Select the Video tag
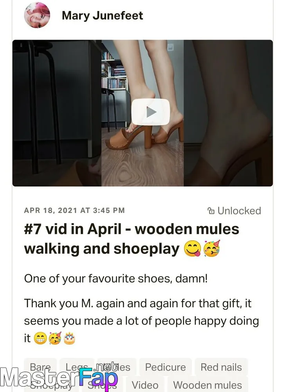 tap(145, 385)
